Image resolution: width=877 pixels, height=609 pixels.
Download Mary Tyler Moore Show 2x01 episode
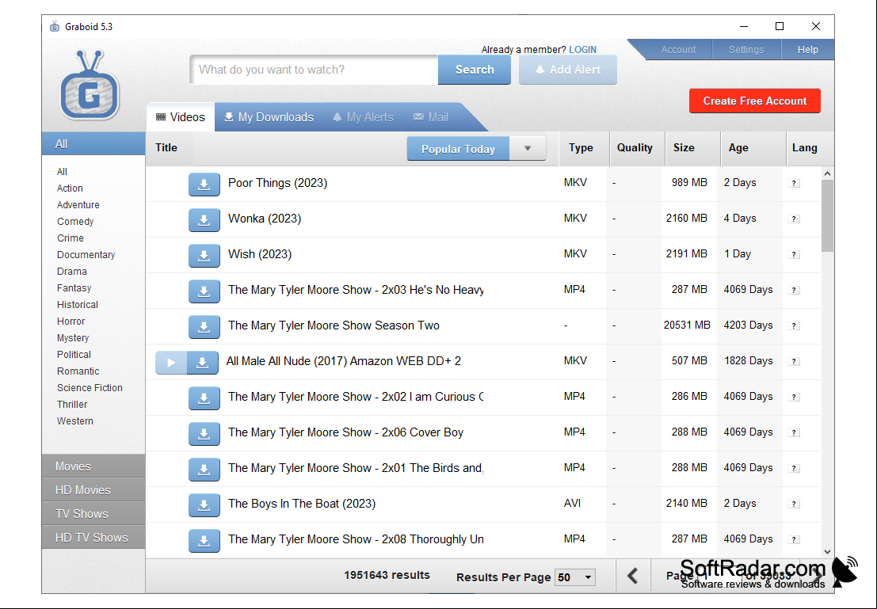click(204, 470)
